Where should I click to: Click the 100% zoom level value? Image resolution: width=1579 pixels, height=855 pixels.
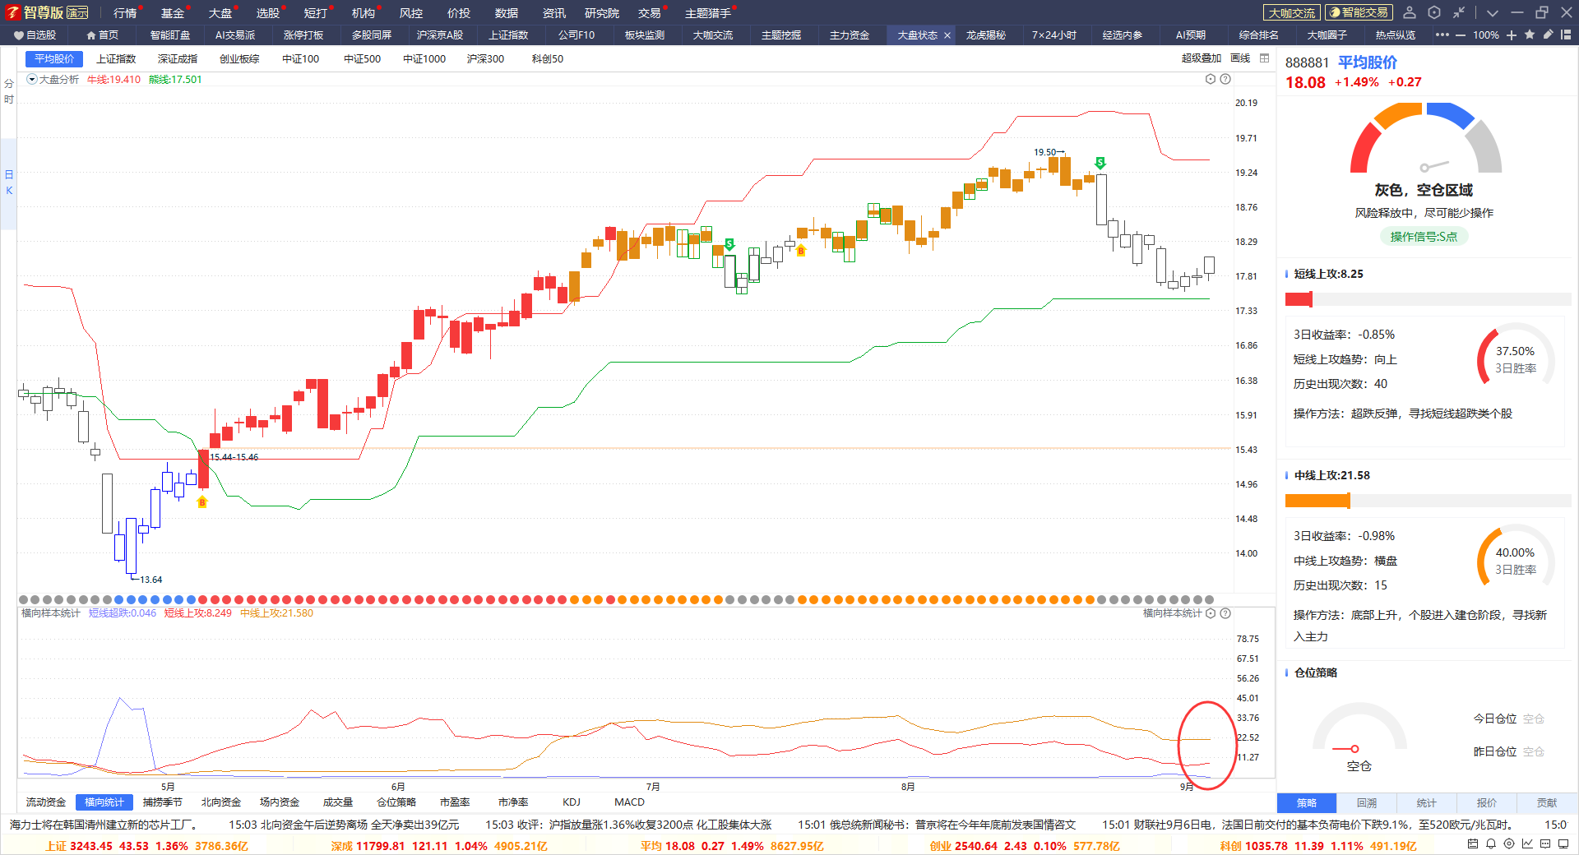pyautogui.click(x=1486, y=35)
